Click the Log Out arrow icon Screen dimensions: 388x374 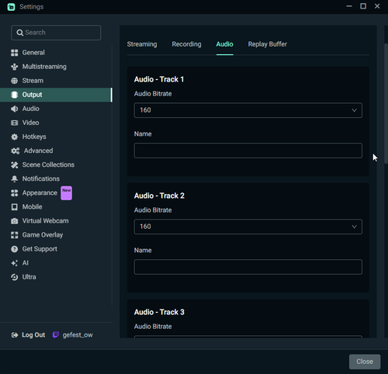[x=15, y=335]
